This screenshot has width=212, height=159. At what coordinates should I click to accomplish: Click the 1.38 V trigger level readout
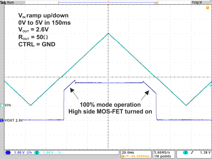coord(205,153)
